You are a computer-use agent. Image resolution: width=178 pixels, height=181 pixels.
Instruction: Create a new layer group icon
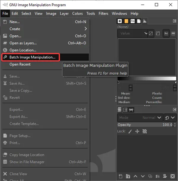(x=128, y=176)
